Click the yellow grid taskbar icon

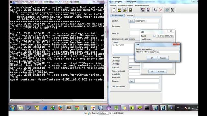37,108
